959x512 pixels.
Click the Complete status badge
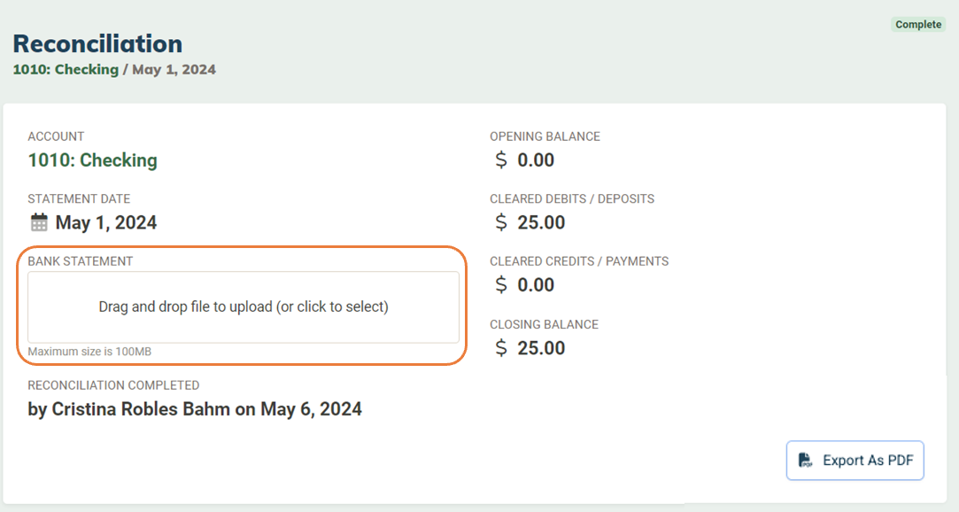point(918,25)
